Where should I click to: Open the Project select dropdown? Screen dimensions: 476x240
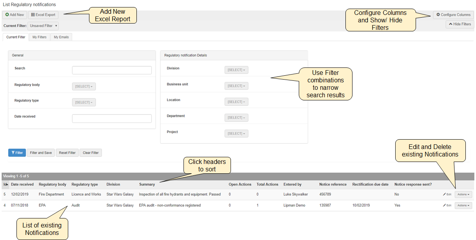(x=236, y=134)
